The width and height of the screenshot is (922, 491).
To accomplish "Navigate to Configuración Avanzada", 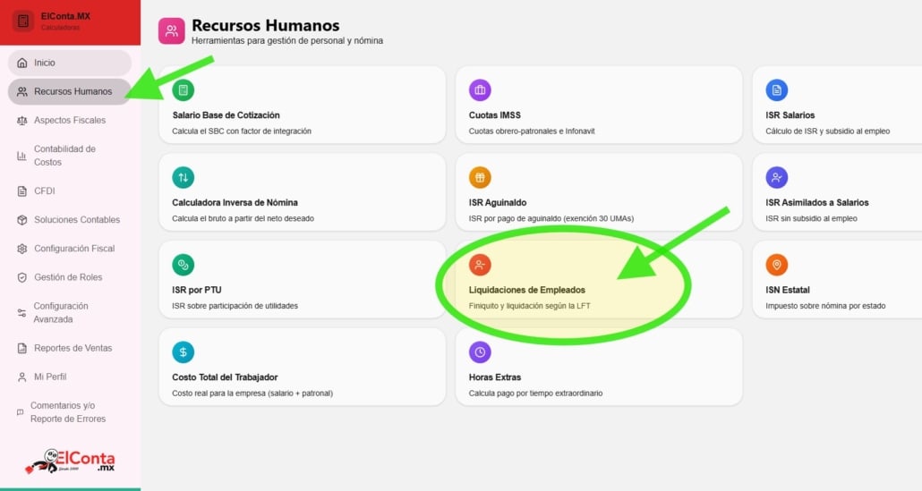I will pos(61,312).
